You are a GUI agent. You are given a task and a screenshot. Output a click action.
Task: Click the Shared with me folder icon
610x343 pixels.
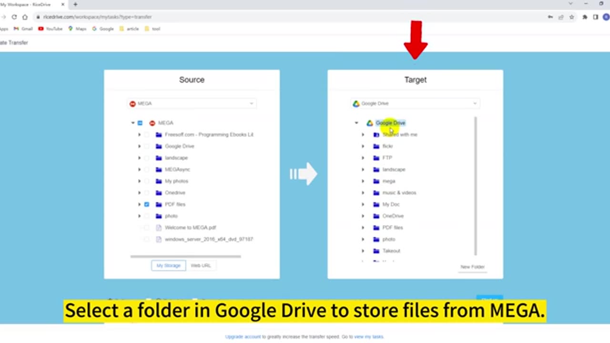coord(376,135)
